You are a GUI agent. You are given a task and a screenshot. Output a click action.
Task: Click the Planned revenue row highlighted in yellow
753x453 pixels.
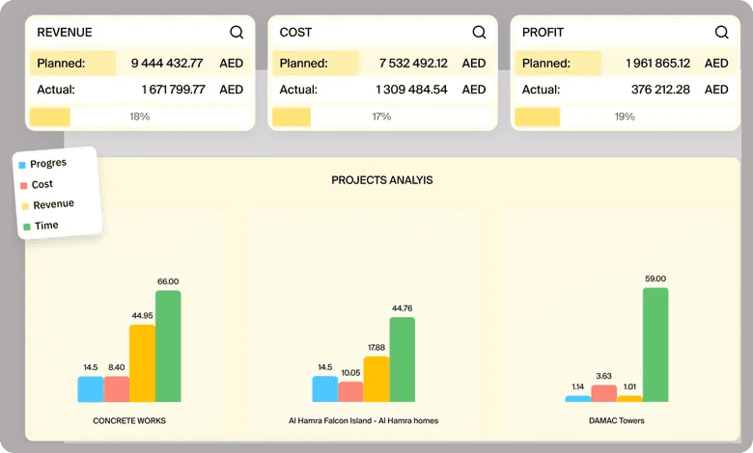click(139, 64)
